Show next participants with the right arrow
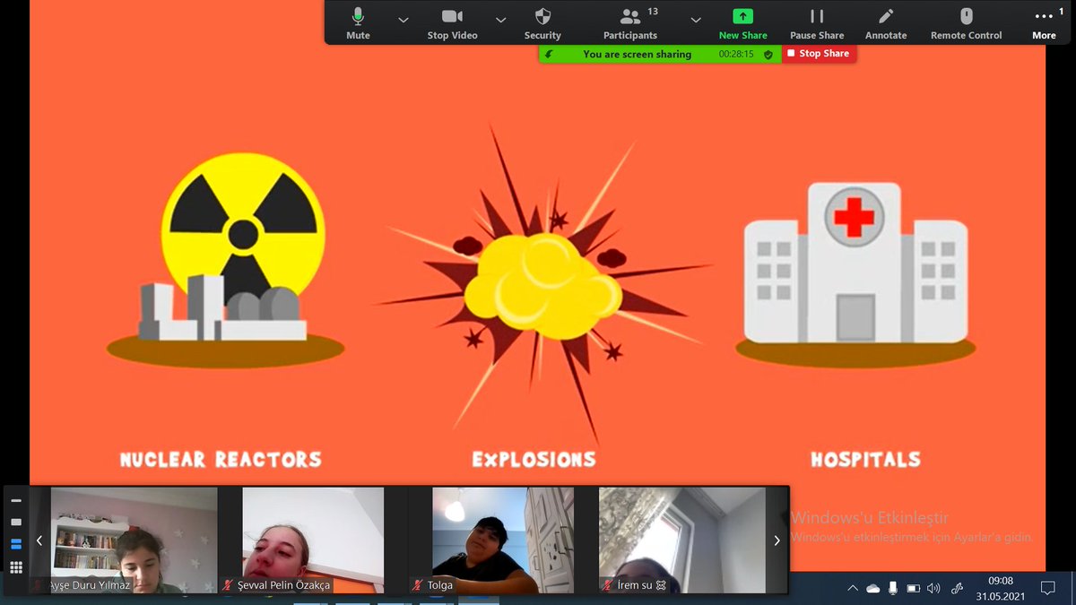Screen dimensions: 1076x605 [x=777, y=540]
